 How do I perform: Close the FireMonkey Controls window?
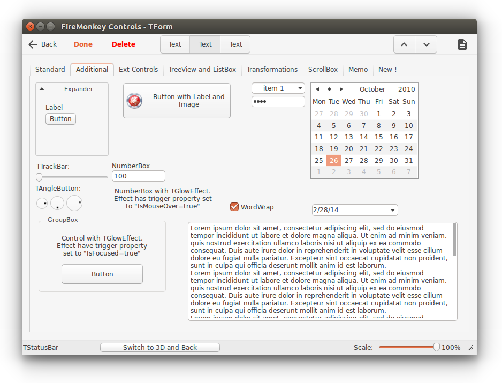point(30,26)
